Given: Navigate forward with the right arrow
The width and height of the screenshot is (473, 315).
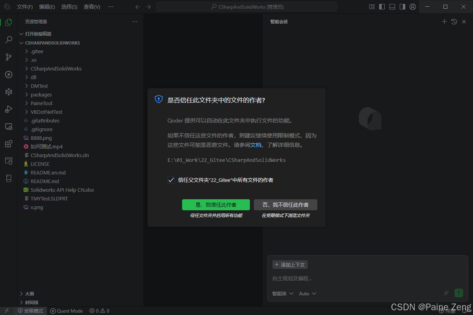Looking at the screenshot, I should 148,7.
